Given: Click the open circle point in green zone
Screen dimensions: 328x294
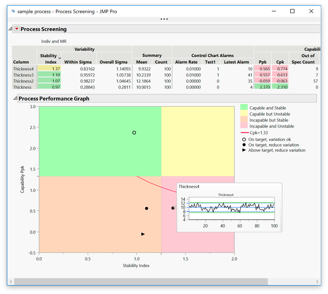Looking at the screenshot, I should pyautogui.click(x=134, y=133).
